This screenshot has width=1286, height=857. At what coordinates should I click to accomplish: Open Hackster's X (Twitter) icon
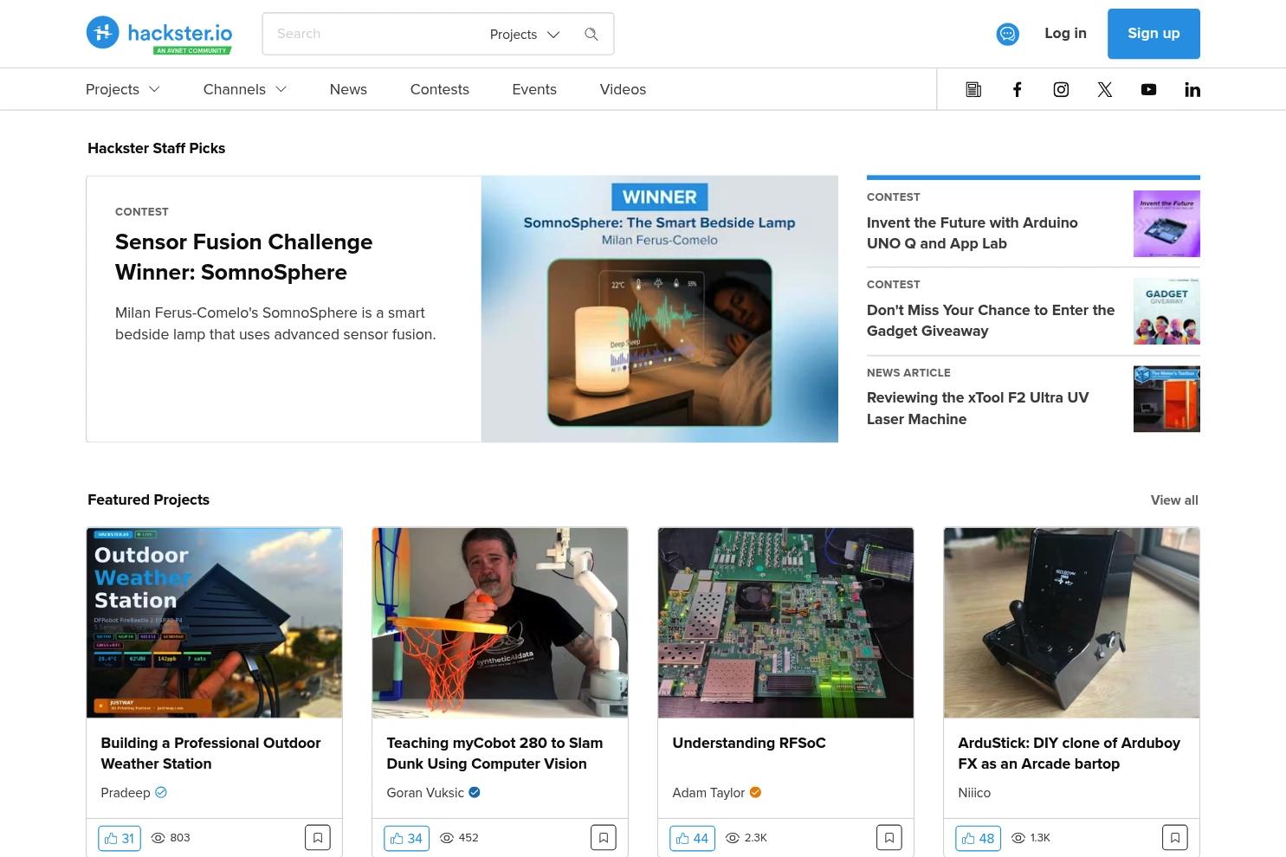point(1105,89)
